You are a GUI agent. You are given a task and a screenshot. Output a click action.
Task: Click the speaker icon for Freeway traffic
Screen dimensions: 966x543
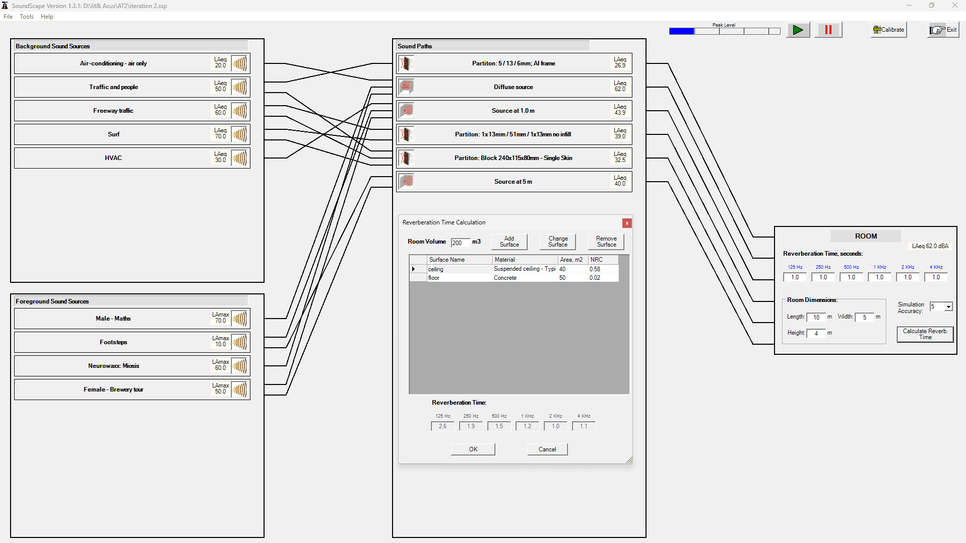coord(240,111)
